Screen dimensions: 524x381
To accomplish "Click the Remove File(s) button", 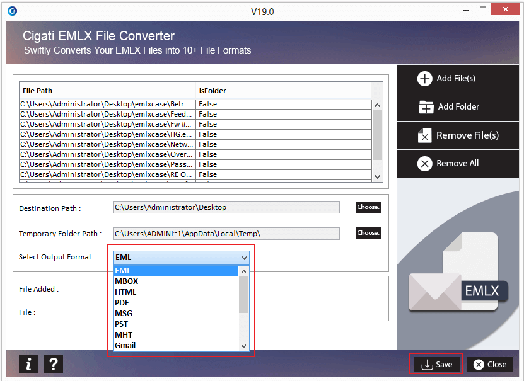I will tap(458, 135).
